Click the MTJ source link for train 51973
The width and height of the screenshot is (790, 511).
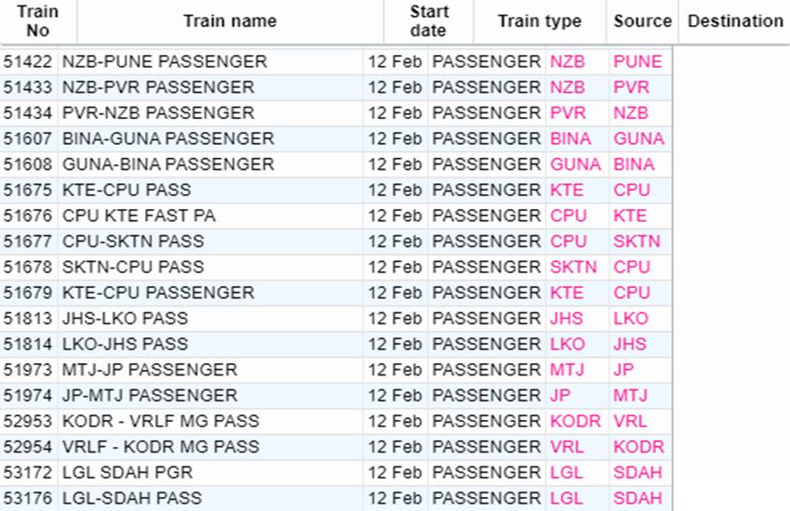pyautogui.click(x=567, y=370)
